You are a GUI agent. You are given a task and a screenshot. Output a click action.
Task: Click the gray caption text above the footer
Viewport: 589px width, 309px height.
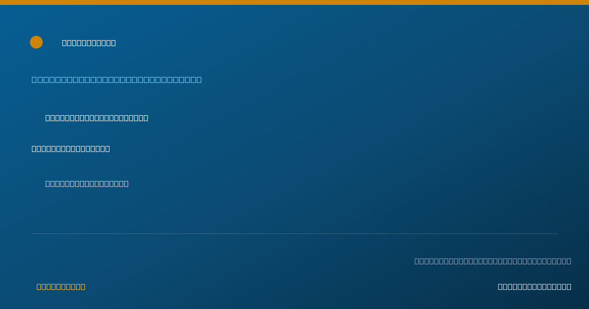[x=493, y=261]
